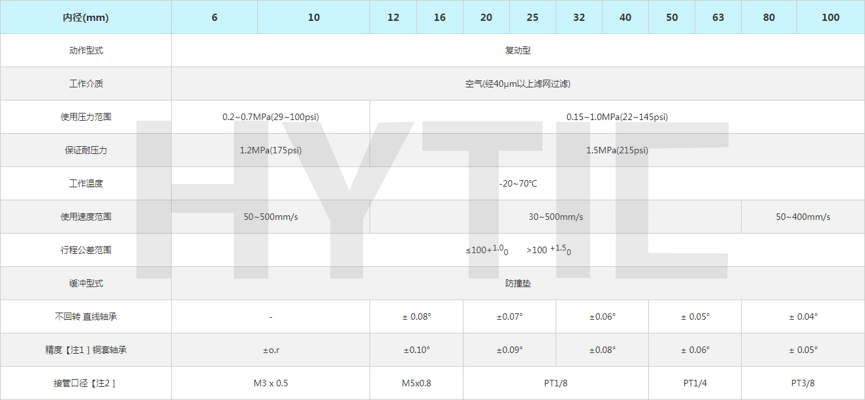865x400 pixels.
Task: Select the bore size 63 header cell
Action: point(718,17)
